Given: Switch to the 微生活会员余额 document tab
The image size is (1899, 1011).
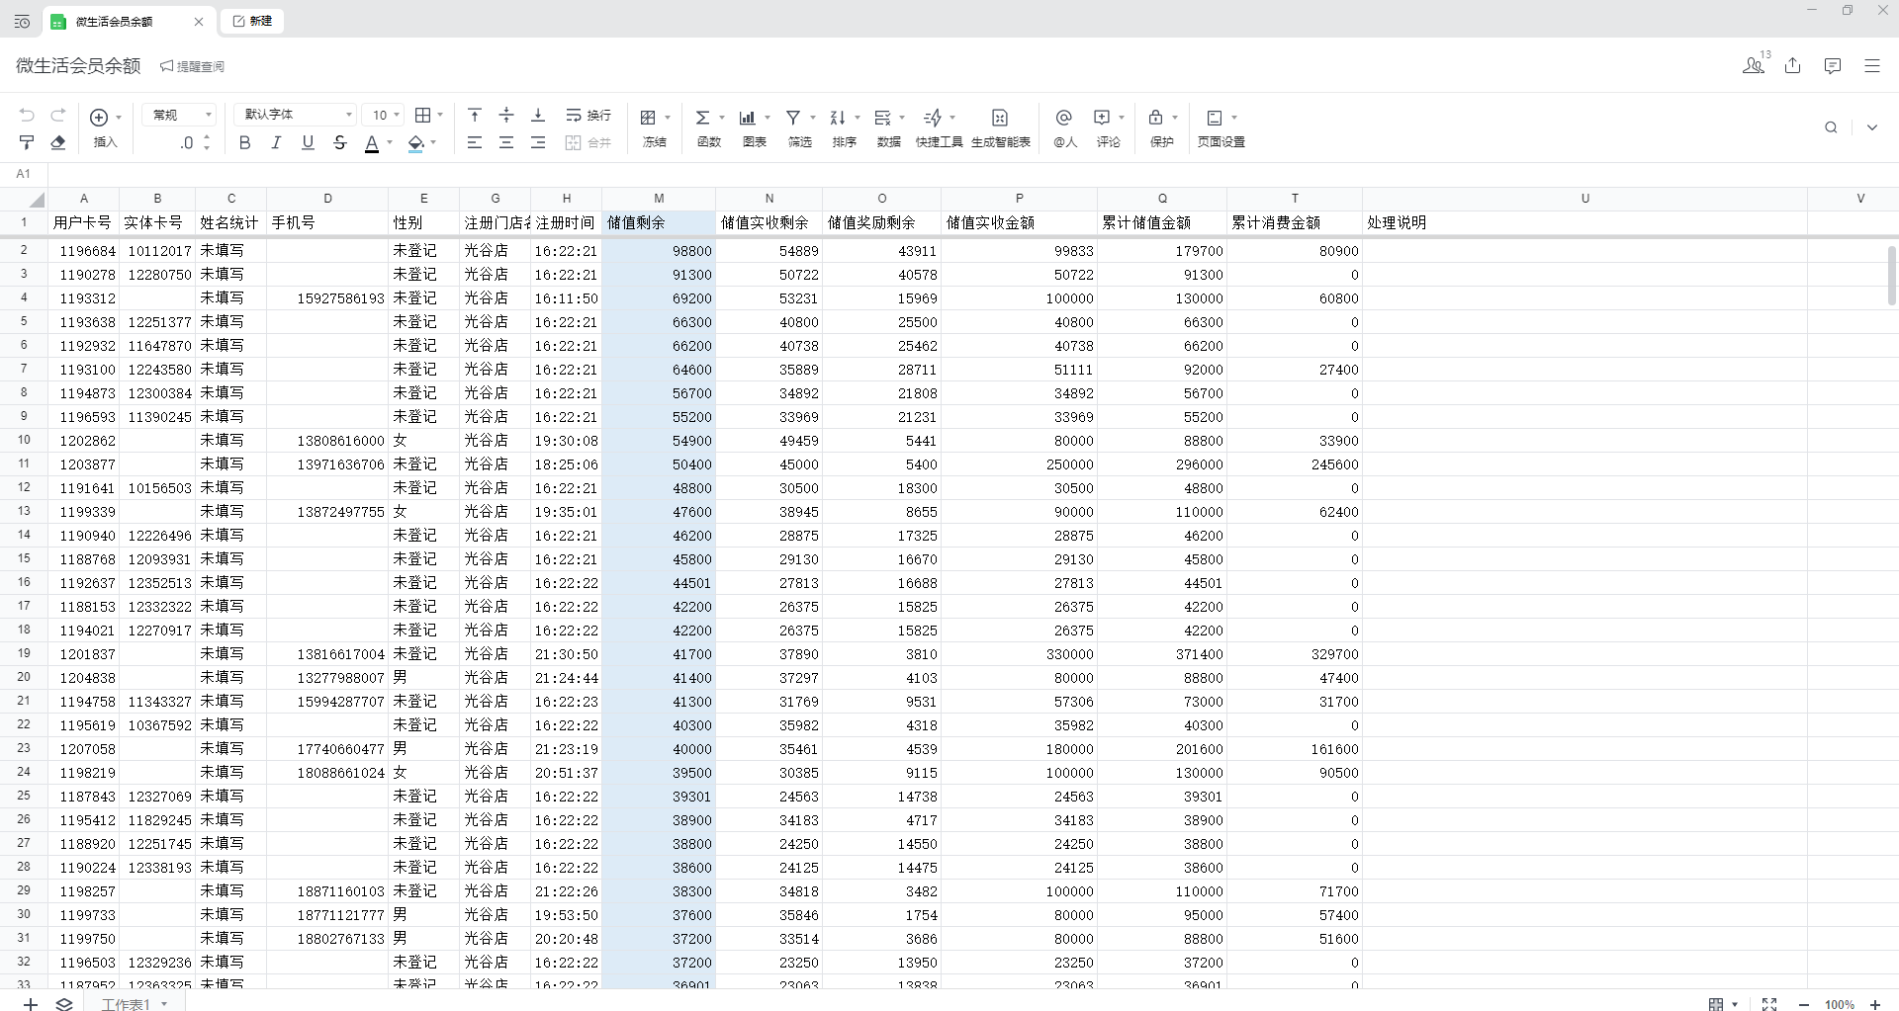Looking at the screenshot, I should [x=115, y=21].
